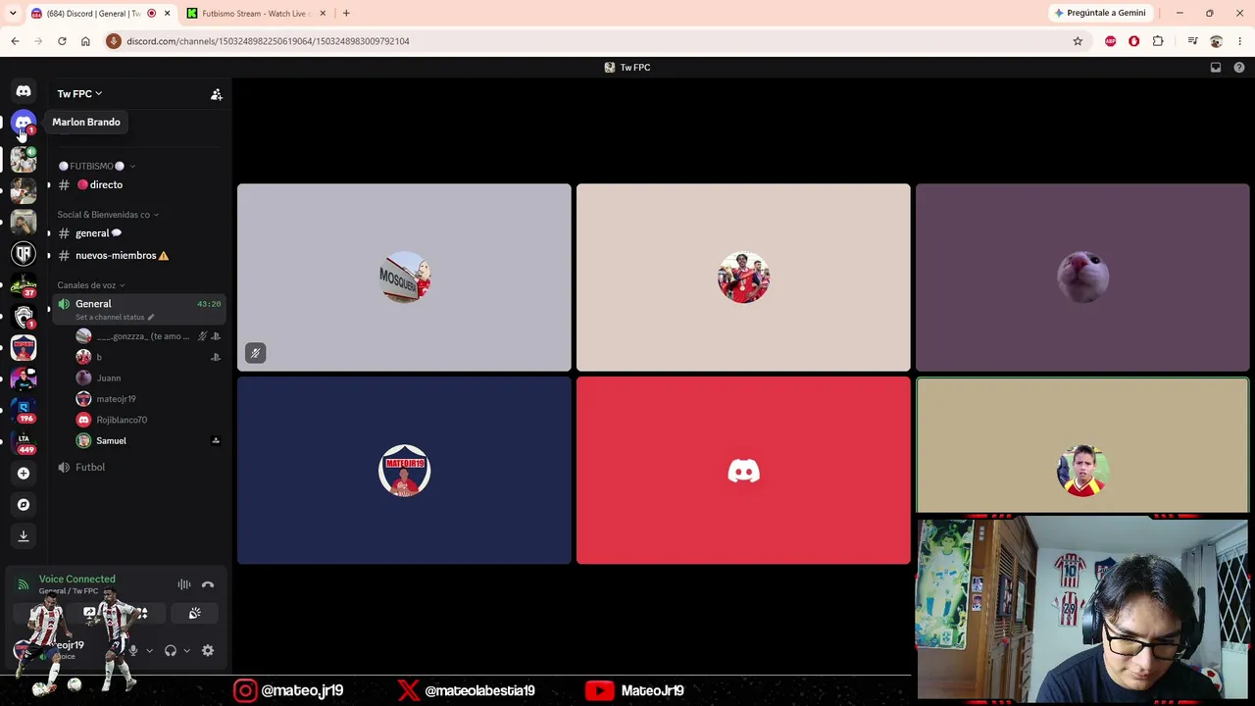1255x706 pixels.
Task: Select user Rojiblanco70 in voice list
Action: coord(149,420)
